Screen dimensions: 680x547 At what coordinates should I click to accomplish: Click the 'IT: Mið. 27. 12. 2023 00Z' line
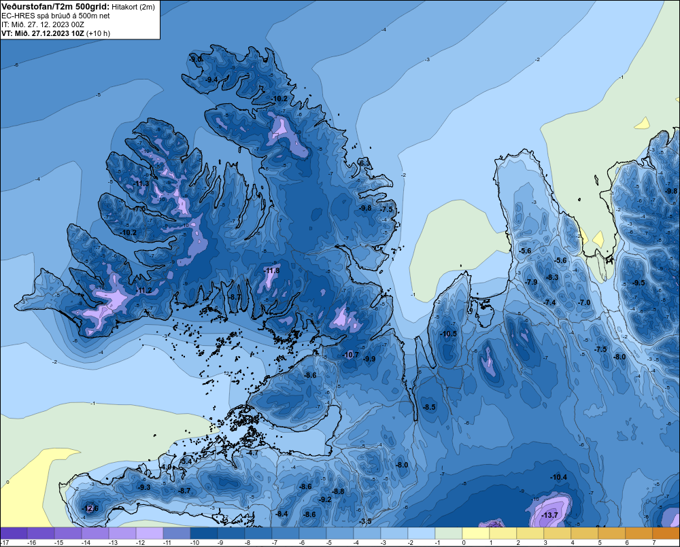42,24
